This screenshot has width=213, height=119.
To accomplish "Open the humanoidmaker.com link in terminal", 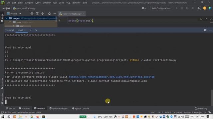I will 112,77.
